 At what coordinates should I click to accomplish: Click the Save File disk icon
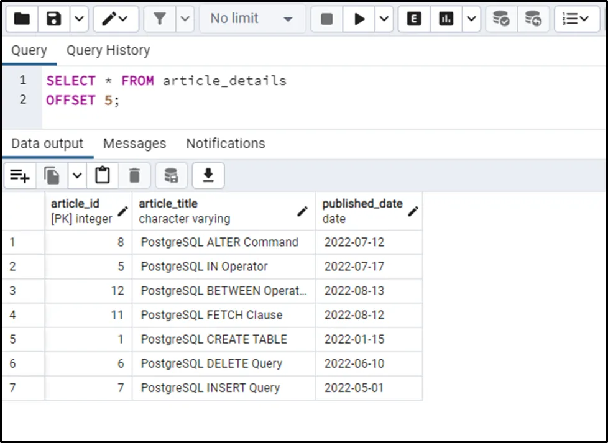tap(54, 19)
